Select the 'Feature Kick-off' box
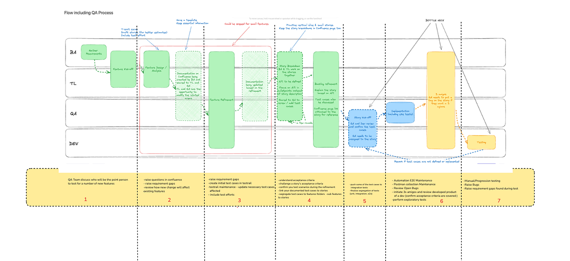 pyautogui.click(x=123, y=69)
